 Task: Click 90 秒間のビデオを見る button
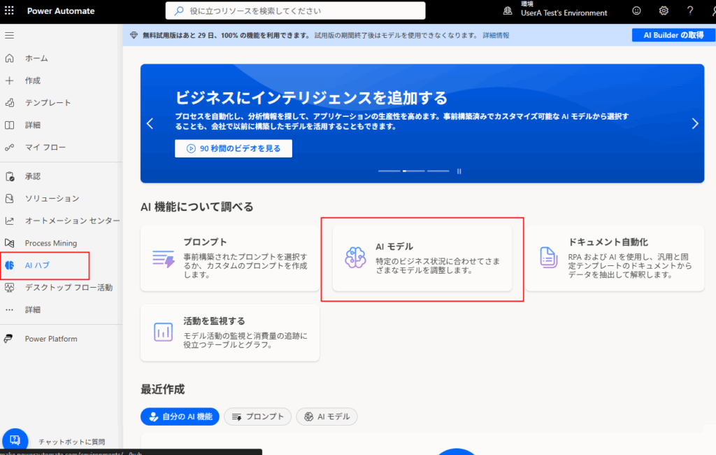point(234,148)
